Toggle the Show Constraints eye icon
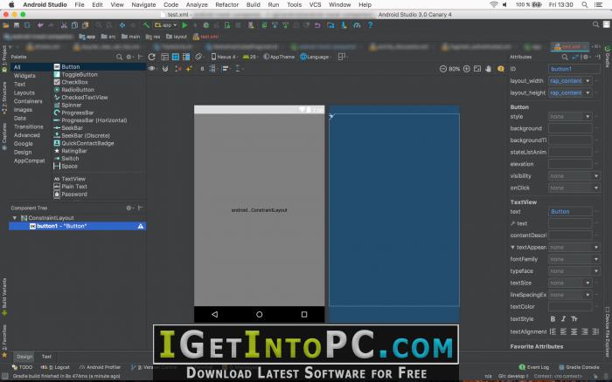Viewport: 612px width, 382px height. (x=152, y=69)
